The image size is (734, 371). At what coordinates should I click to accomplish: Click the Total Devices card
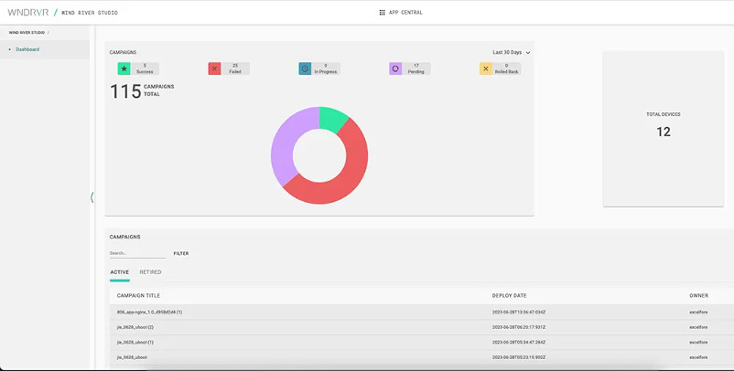coord(664,128)
